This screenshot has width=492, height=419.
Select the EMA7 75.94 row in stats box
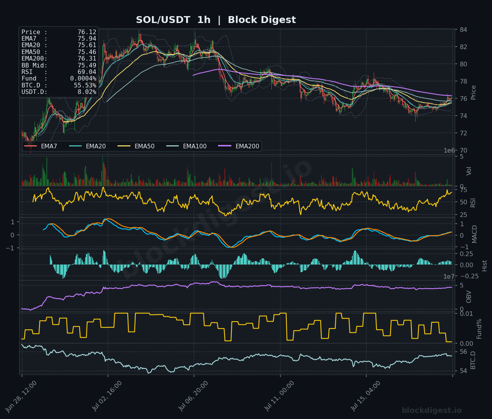click(x=59, y=39)
